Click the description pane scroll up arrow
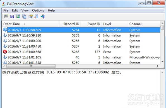The width and height of the screenshot is (166, 108). point(162,73)
